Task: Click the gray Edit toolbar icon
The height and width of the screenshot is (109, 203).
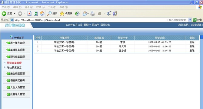Action: coord(100,13)
